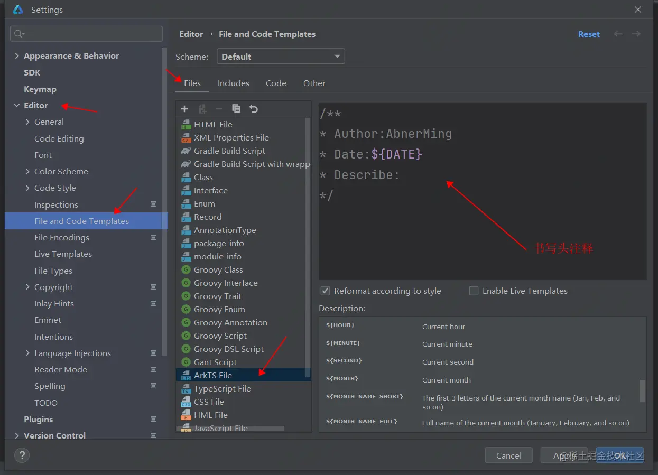Click the TypeScript File icon
The width and height of the screenshot is (658, 475).
186,389
